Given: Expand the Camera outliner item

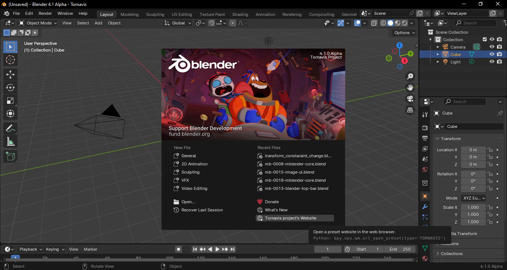Looking at the screenshot, I should pos(438,47).
